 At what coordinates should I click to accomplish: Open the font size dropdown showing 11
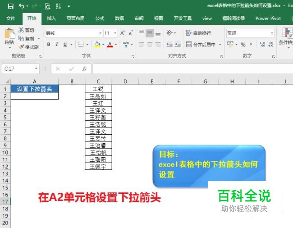115,33
